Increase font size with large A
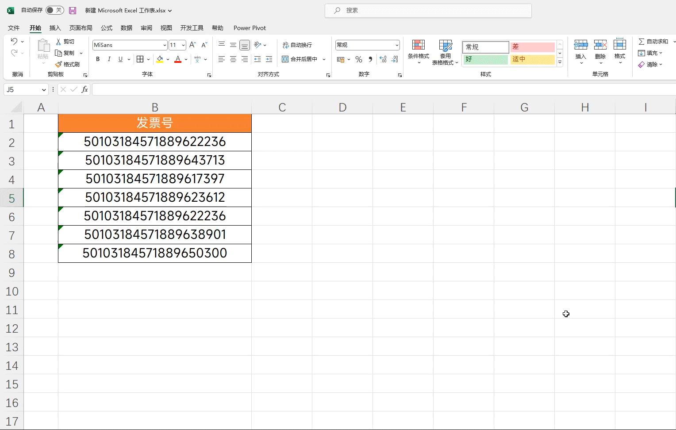 point(192,45)
